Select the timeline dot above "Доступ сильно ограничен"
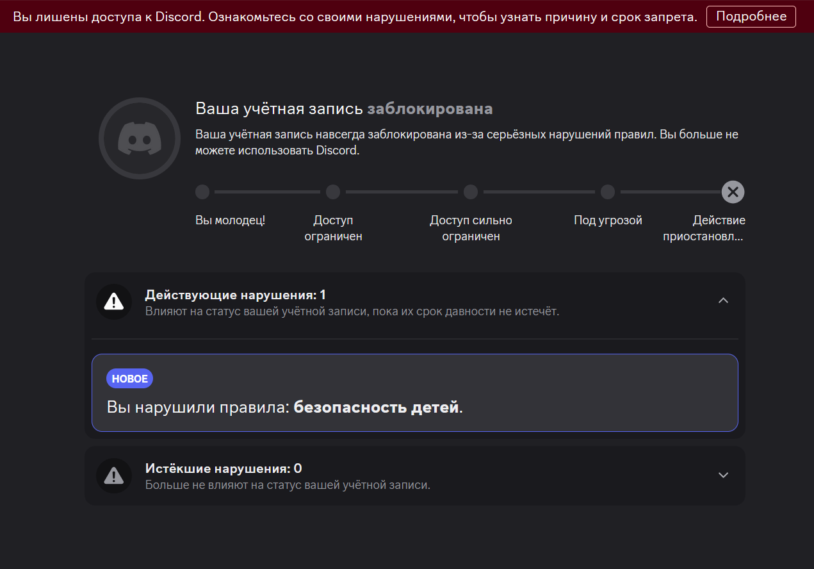The image size is (814, 569). (471, 192)
